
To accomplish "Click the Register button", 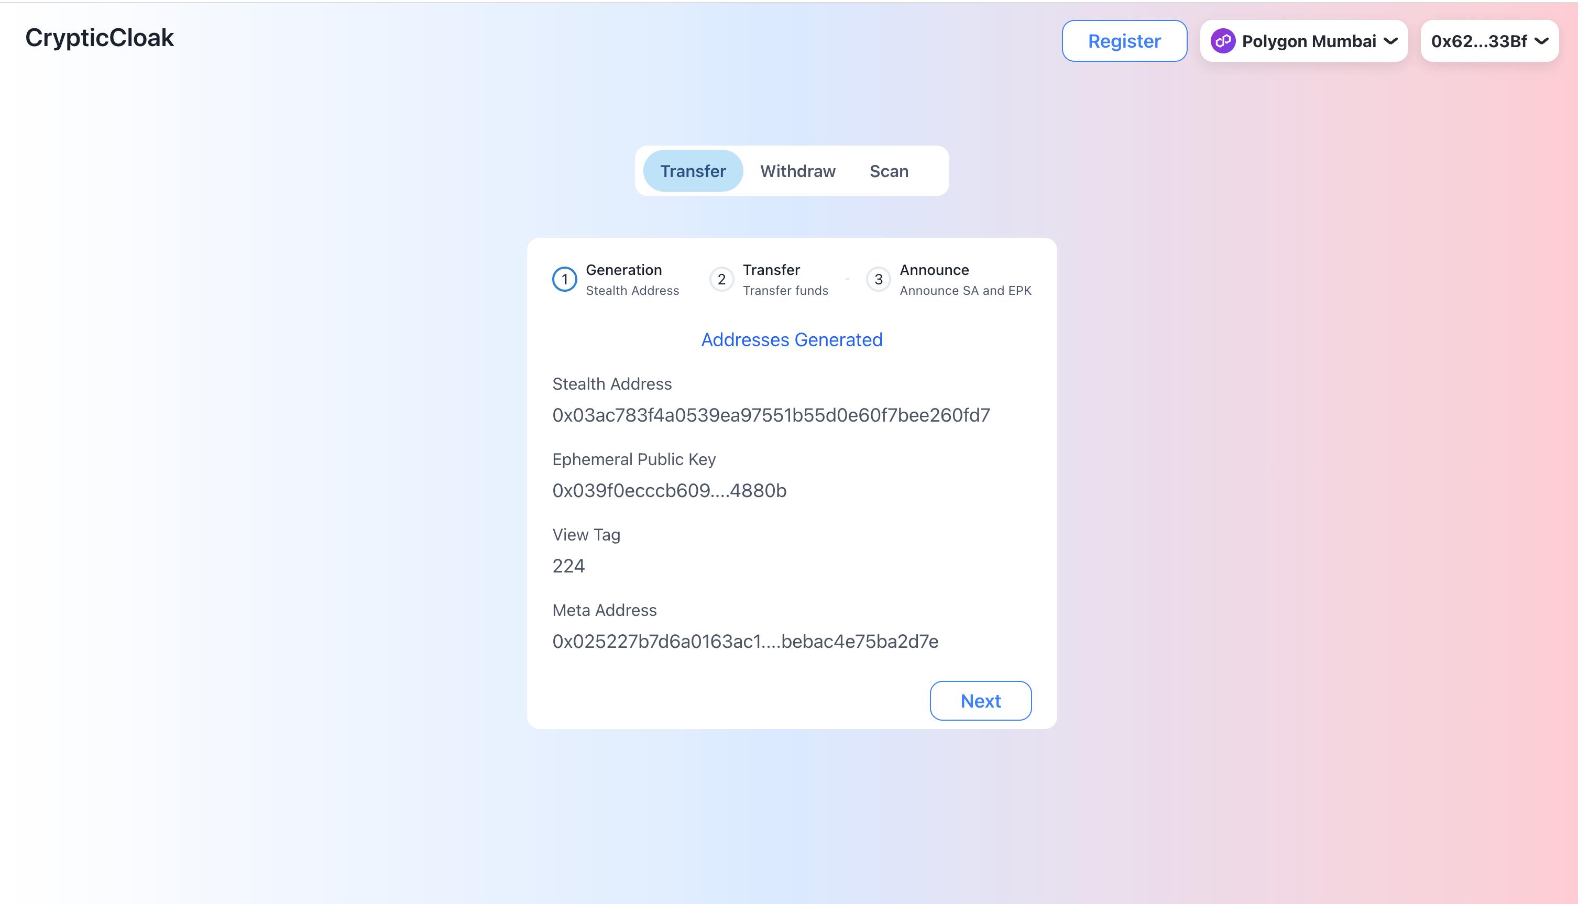I will point(1124,40).
